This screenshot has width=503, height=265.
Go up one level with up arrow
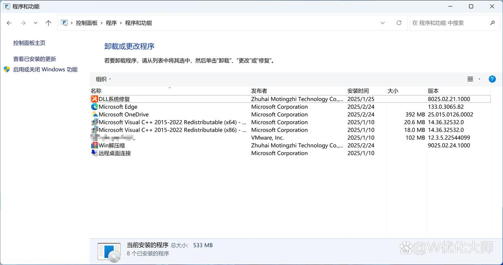pos(49,23)
